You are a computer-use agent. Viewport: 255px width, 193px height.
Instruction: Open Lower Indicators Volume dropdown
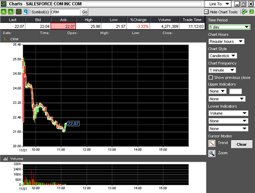pos(228,113)
